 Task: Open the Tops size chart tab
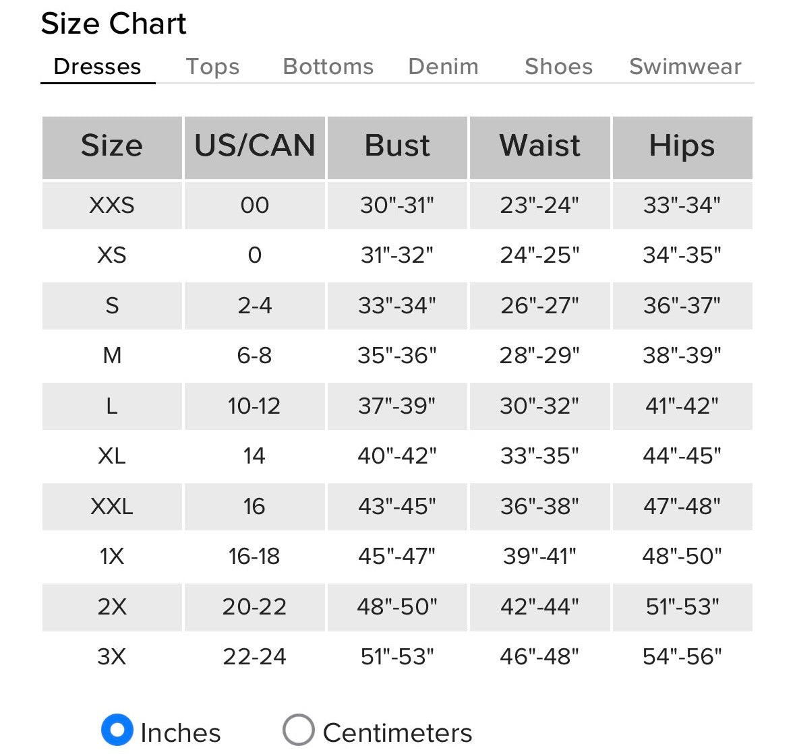212,67
